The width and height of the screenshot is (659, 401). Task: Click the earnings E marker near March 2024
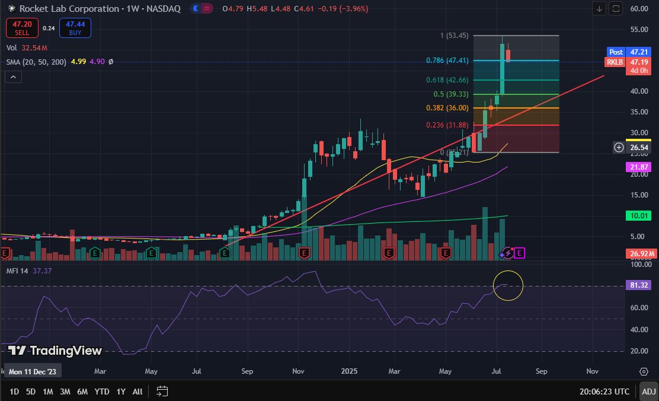pyautogui.click(x=95, y=253)
